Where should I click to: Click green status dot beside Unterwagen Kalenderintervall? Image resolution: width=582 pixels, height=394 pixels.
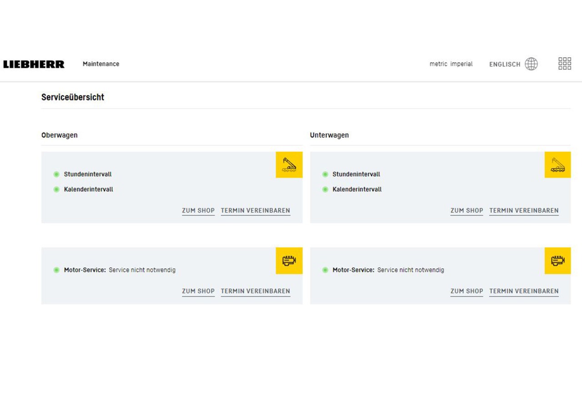(325, 190)
